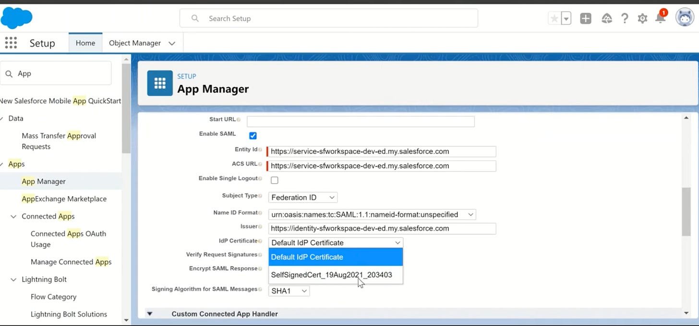Screen dimensions: 699x326
Task: Open the Object Manager tab chevron
Action: (x=172, y=43)
